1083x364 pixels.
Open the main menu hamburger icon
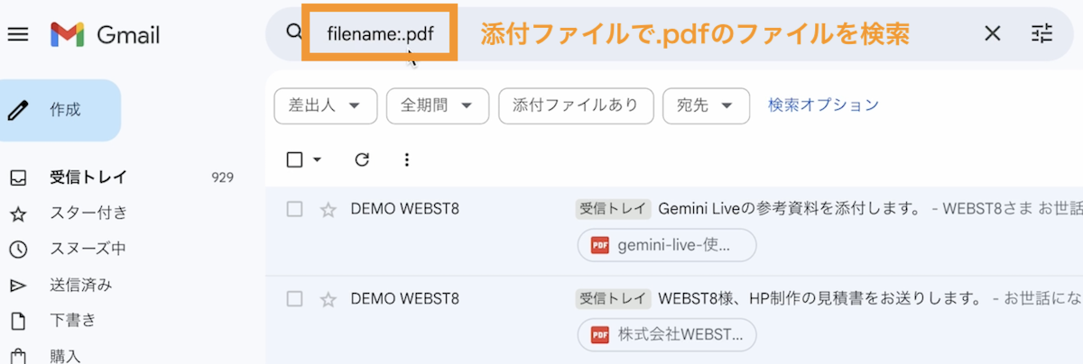(18, 35)
